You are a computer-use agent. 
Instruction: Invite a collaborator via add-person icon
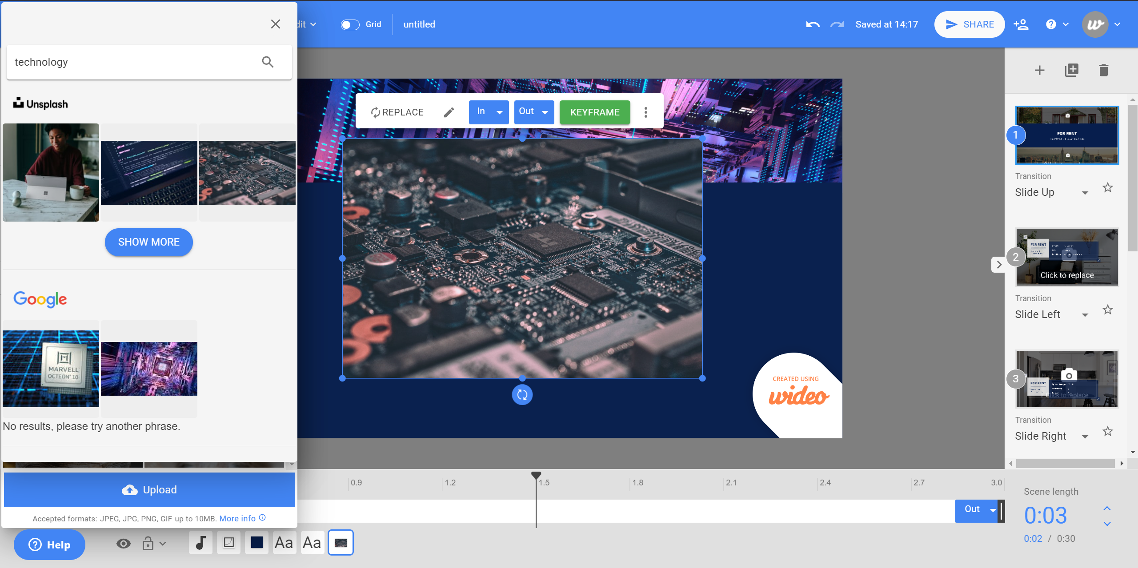1021,24
